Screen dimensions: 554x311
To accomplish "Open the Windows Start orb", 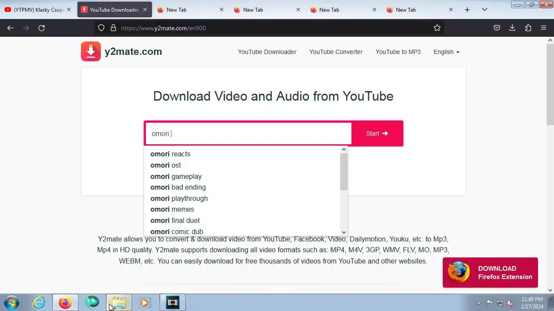I will click(11, 302).
